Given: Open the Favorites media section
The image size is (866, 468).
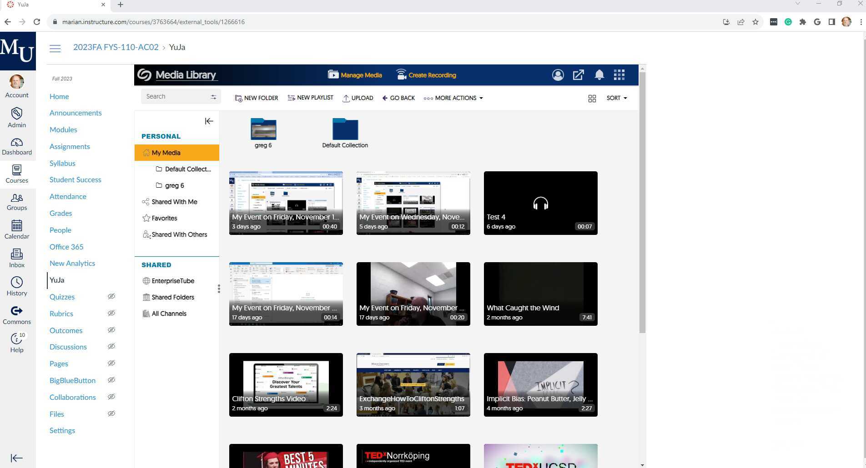Looking at the screenshot, I should point(164,218).
